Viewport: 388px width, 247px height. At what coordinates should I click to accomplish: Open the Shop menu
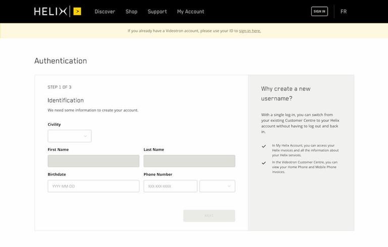point(131,12)
